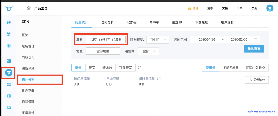Viewport: 278px width, 116px height.
Task: Open the 全部地区 region selector
Action: pos(103,51)
